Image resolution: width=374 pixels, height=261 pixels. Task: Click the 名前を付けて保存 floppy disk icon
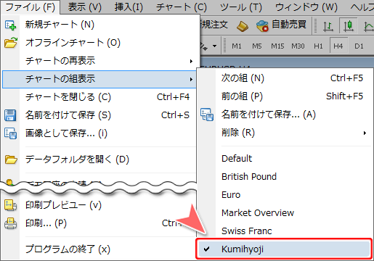coord(10,115)
